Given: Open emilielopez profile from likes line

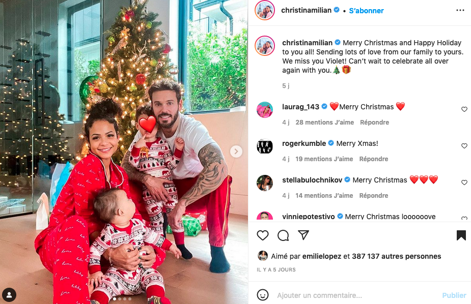Looking at the screenshot, I should tap(321, 256).
